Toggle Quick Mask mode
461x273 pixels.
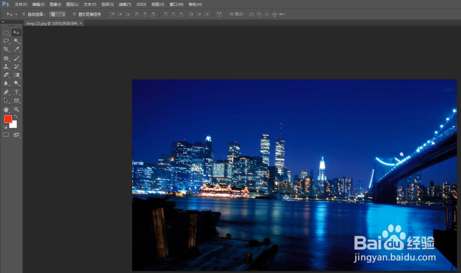point(6,135)
